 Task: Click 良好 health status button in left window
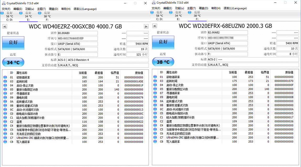(13, 43)
